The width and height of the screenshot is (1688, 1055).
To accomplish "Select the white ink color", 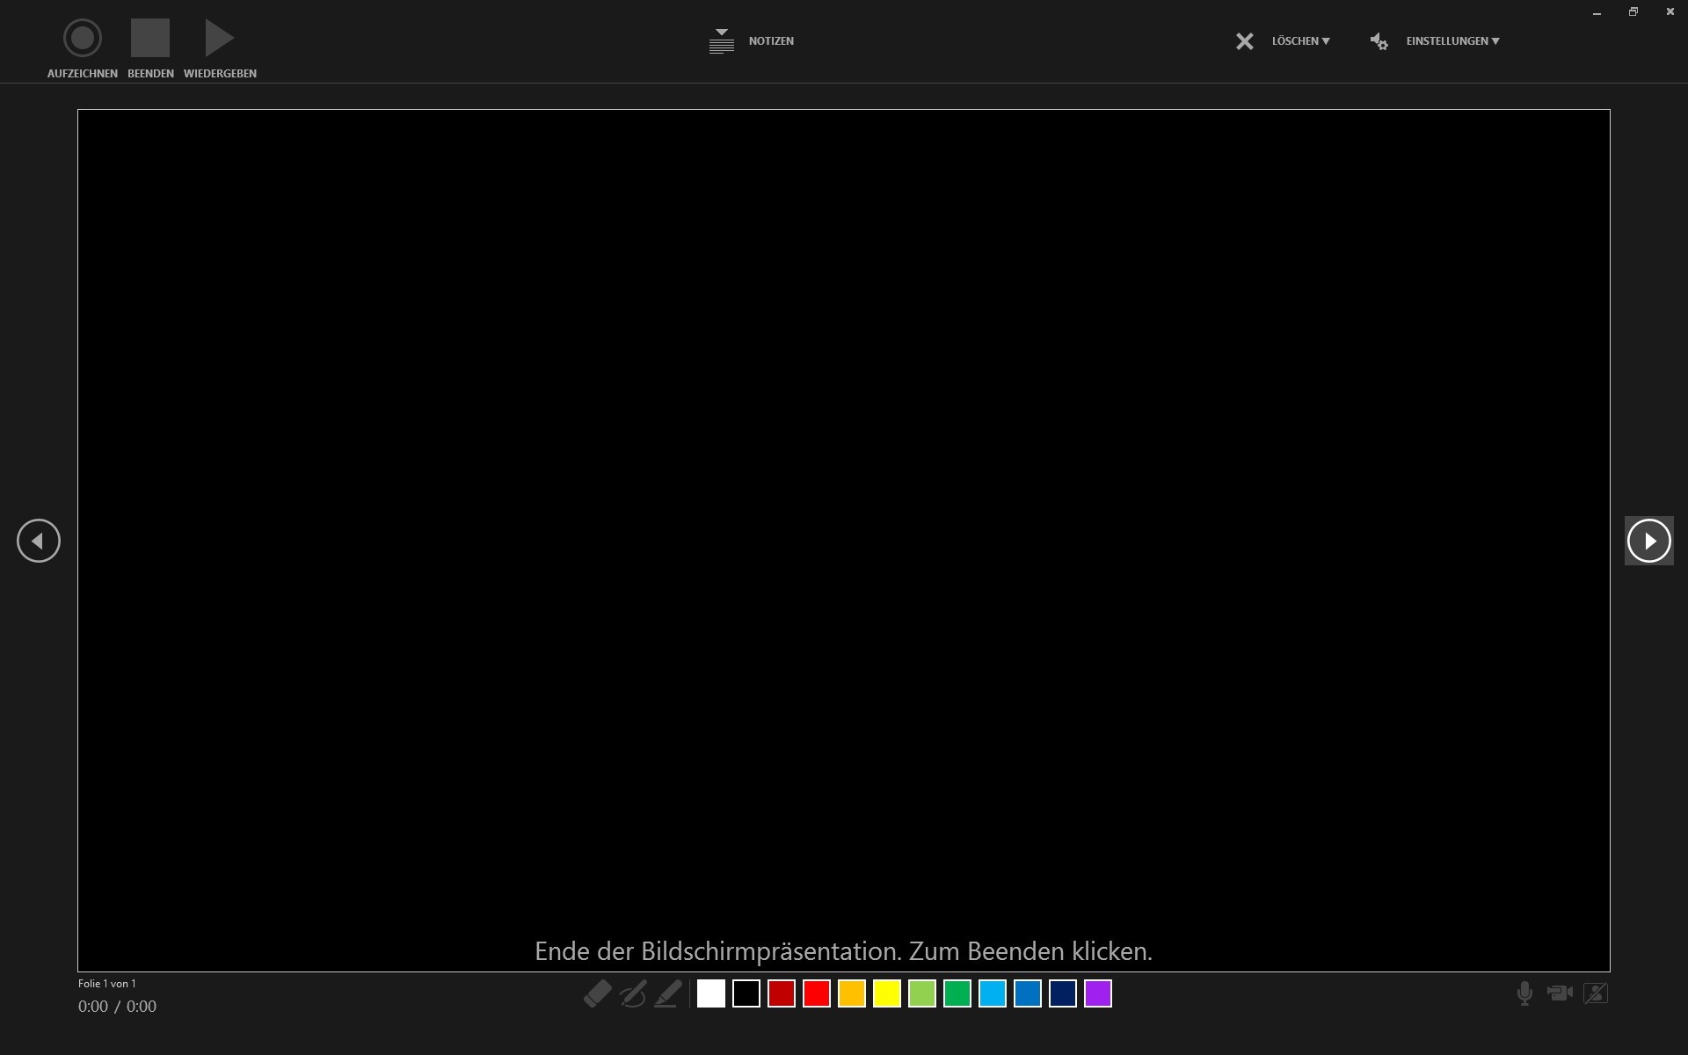I will 710,993.
